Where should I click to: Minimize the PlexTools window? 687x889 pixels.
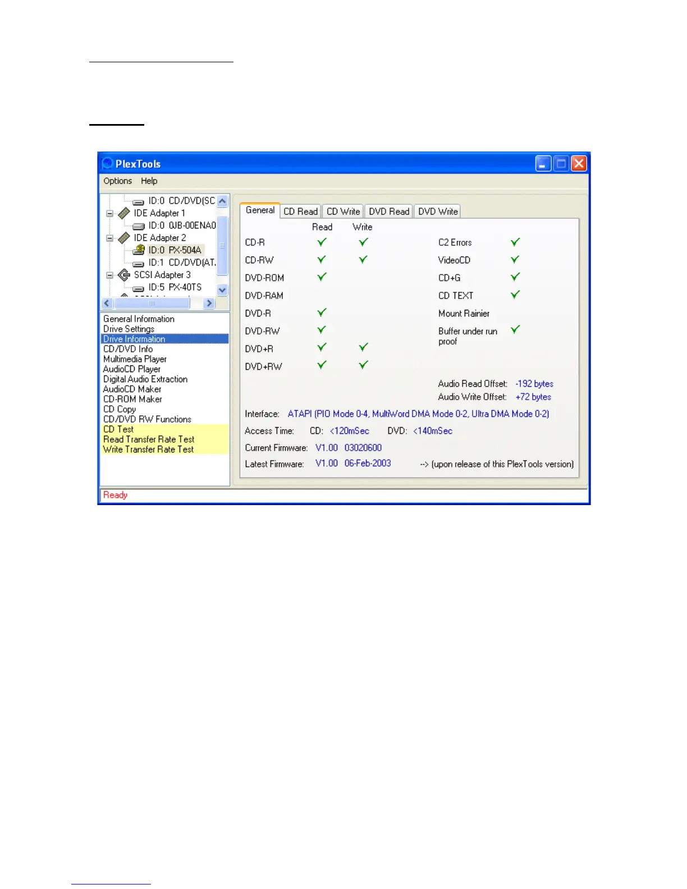point(543,163)
